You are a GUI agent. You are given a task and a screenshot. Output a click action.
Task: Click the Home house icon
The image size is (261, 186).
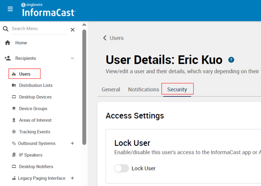[x=7, y=43]
